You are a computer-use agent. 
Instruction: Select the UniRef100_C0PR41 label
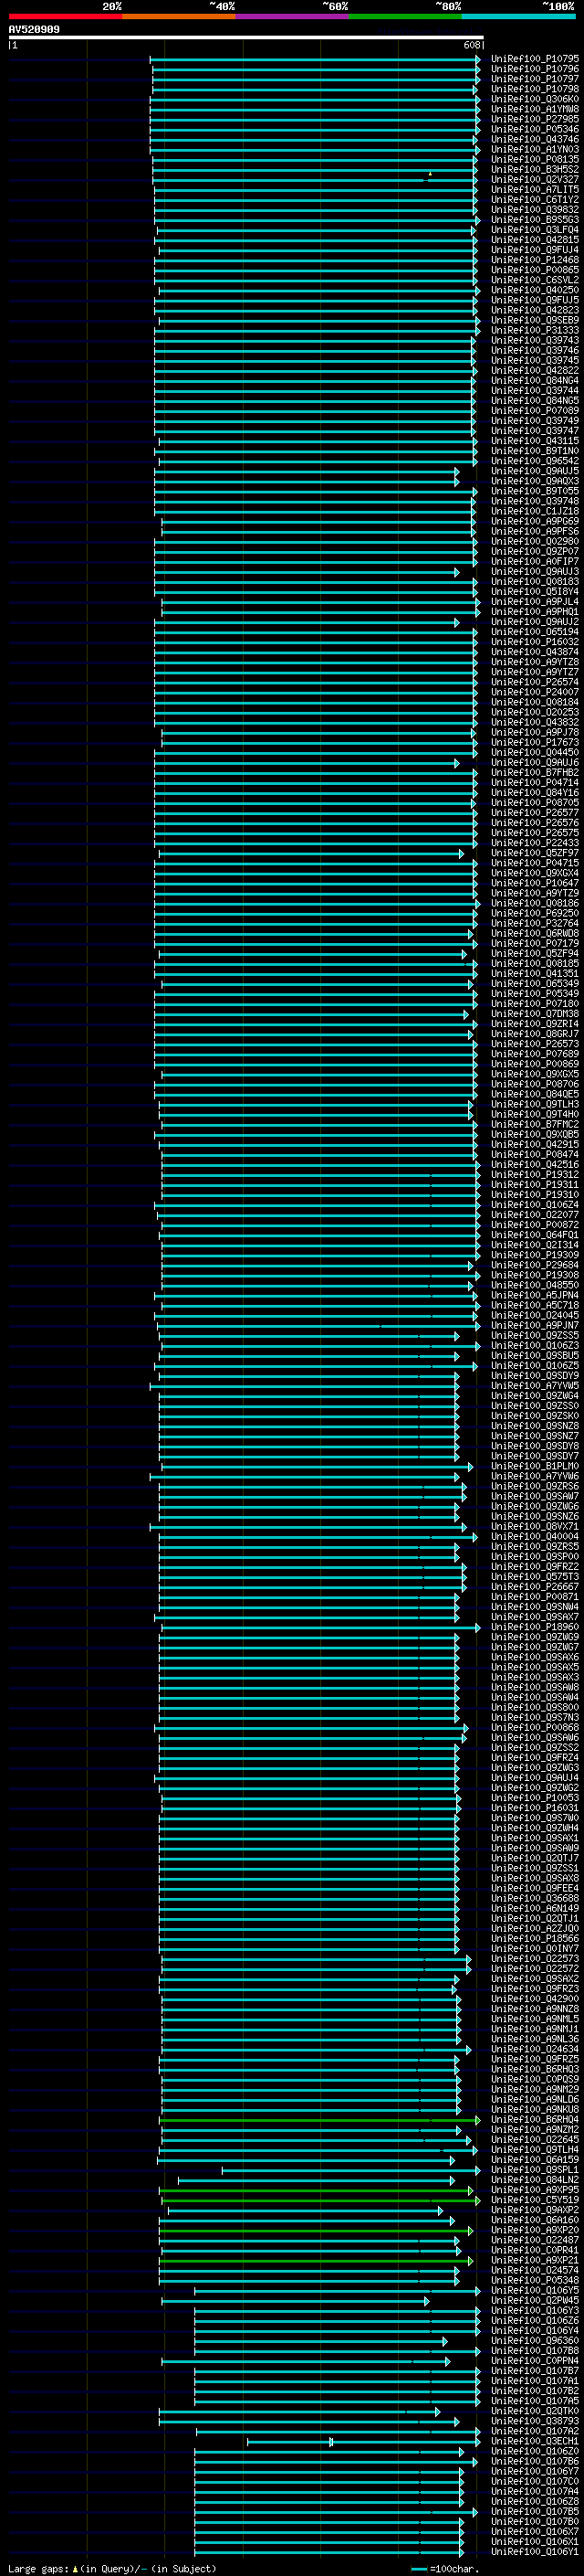[x=535, y=2250]
